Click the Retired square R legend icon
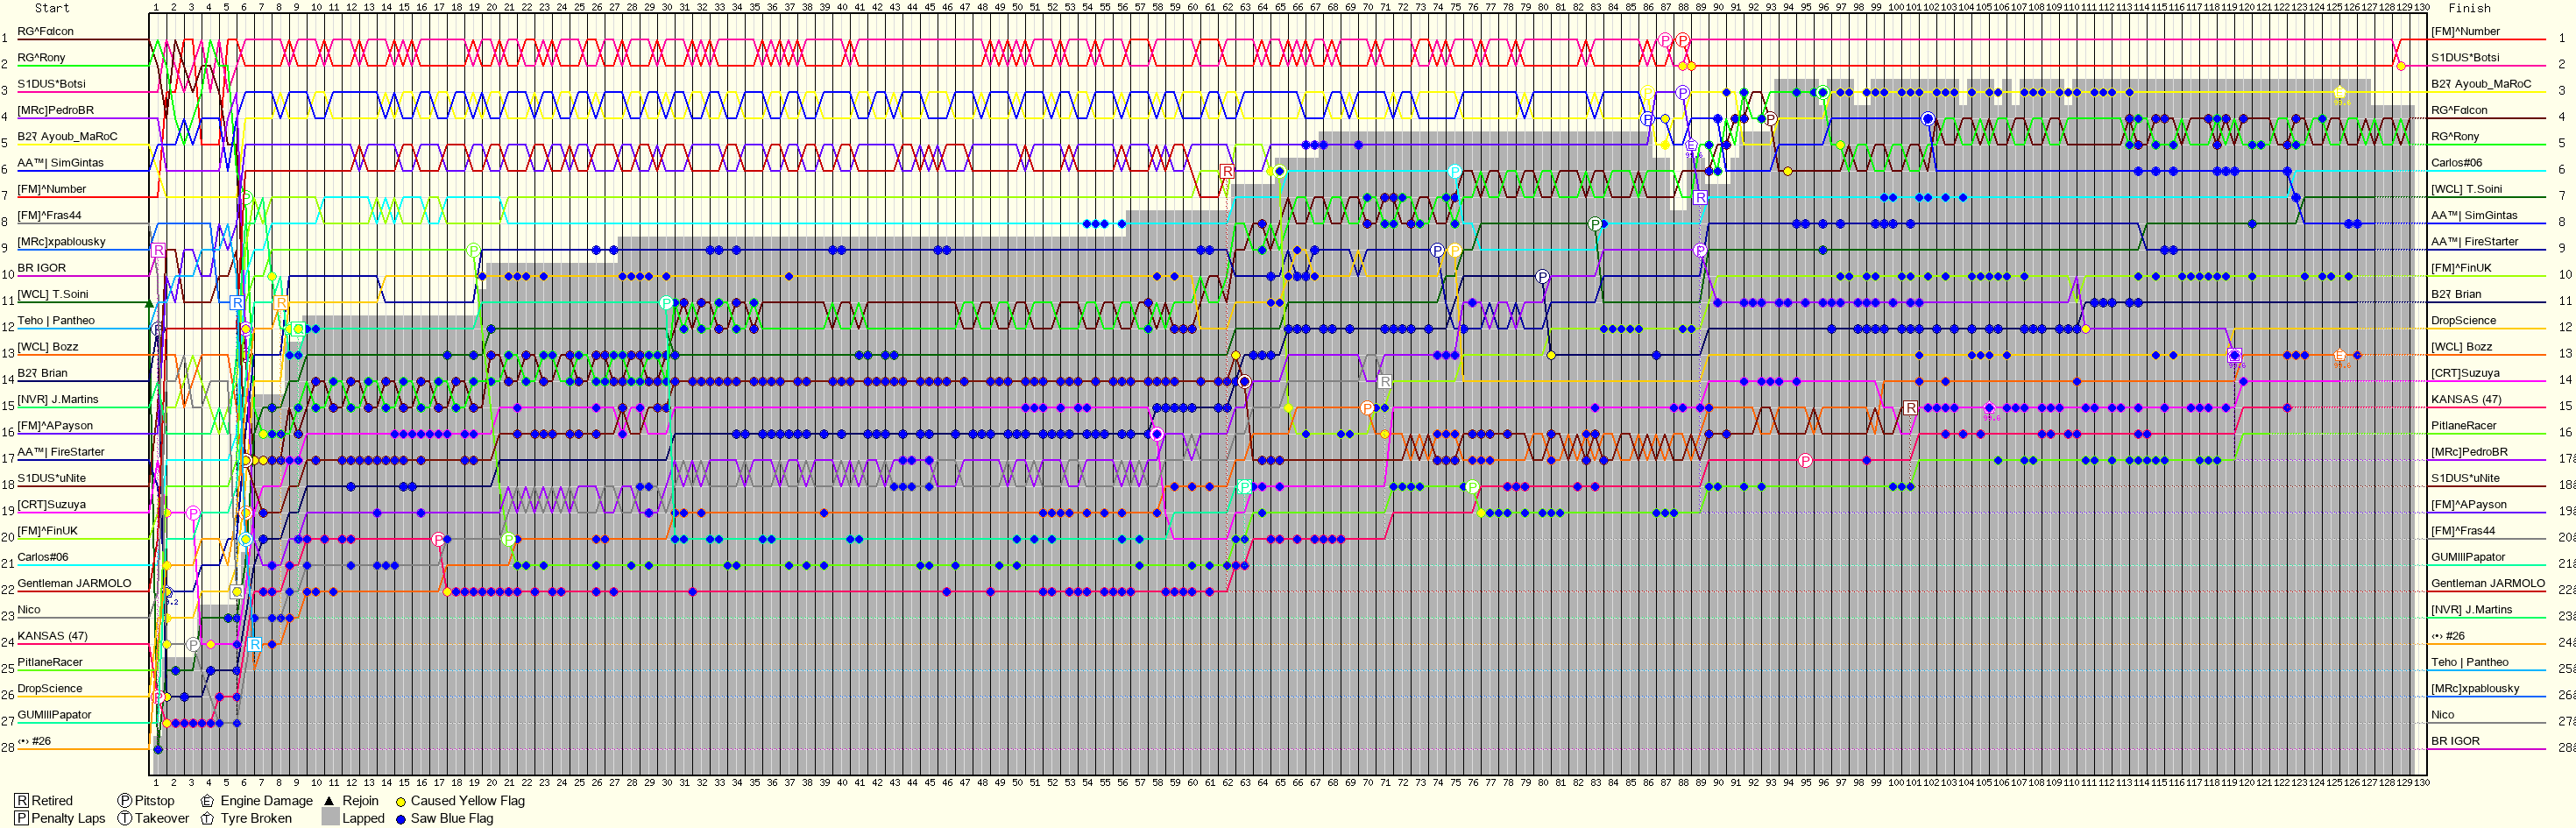Image resolution: width=2576 pixels, height=828 pixels. click(22, 801)
